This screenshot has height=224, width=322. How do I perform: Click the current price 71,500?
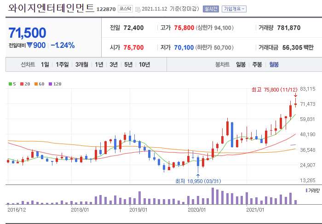tap(27, 33)
